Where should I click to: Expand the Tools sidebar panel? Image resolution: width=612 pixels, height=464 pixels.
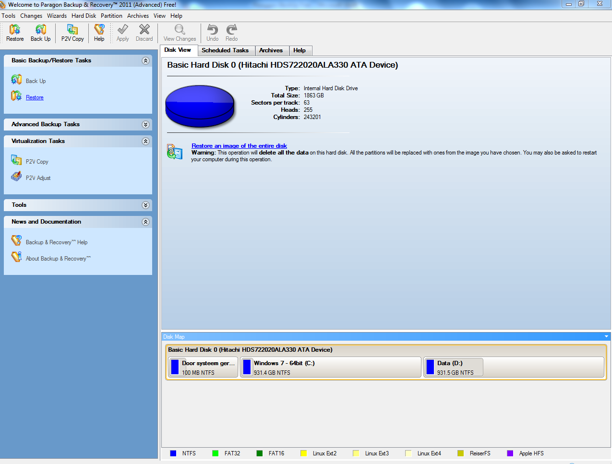click(145, 205)
